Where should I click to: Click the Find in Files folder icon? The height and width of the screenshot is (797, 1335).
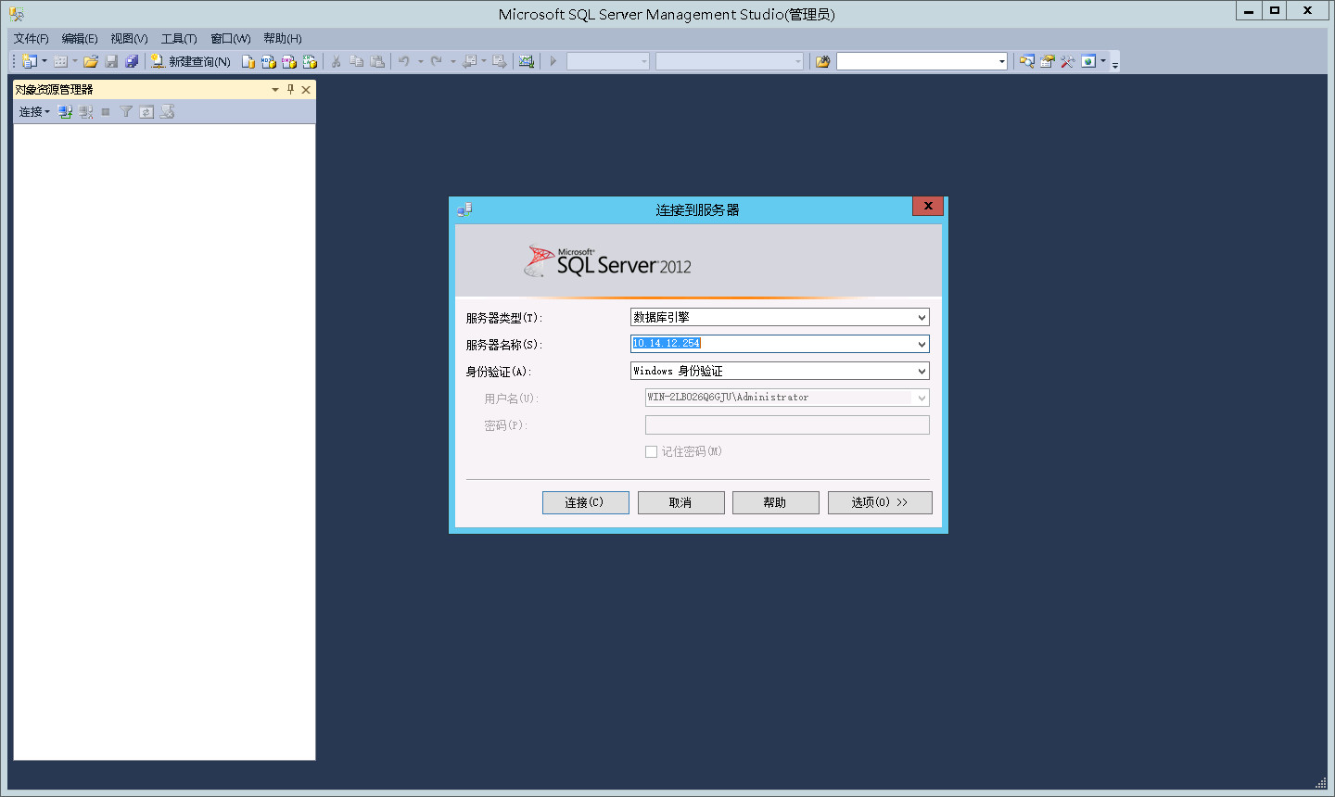click(822, 61)
